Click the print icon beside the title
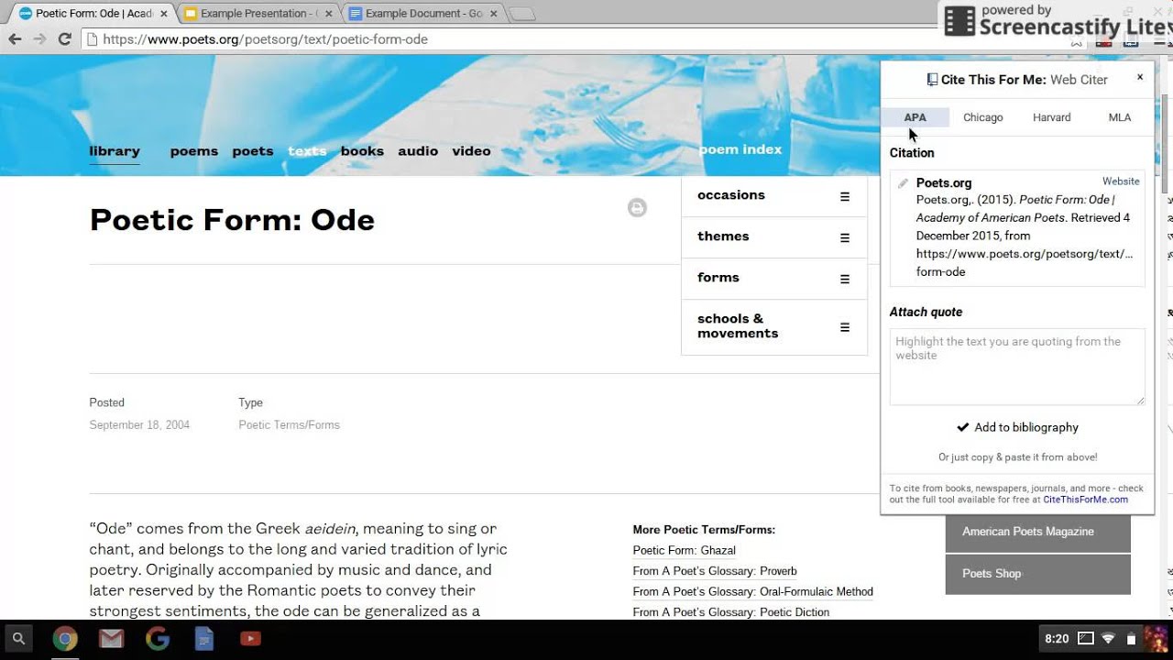 tap(637, 208)
